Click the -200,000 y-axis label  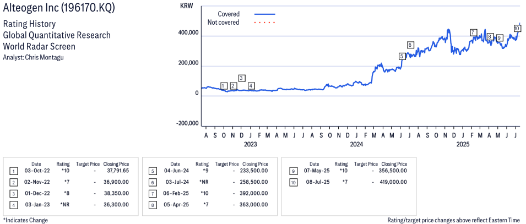pyautogui.click(x=187, y=123)
